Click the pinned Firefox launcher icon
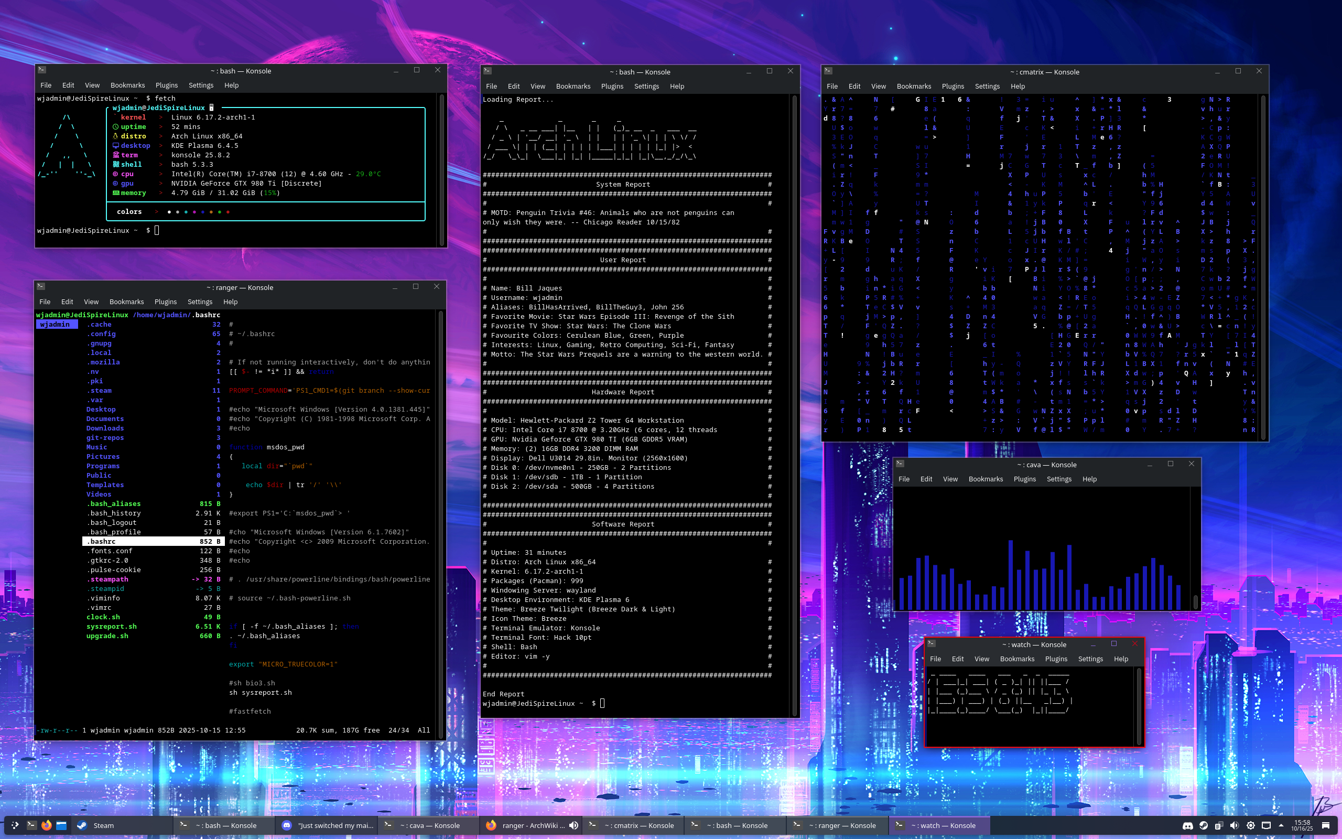Image resolution: width=1342 pixels, height=839 pixels. [47, 825]
